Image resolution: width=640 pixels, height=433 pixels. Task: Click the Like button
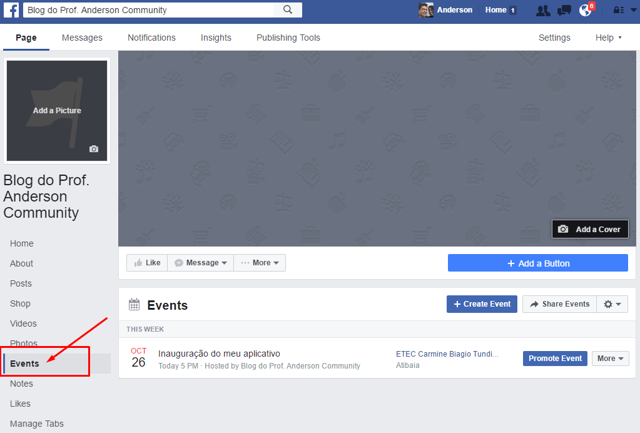[x=147, y=263]
